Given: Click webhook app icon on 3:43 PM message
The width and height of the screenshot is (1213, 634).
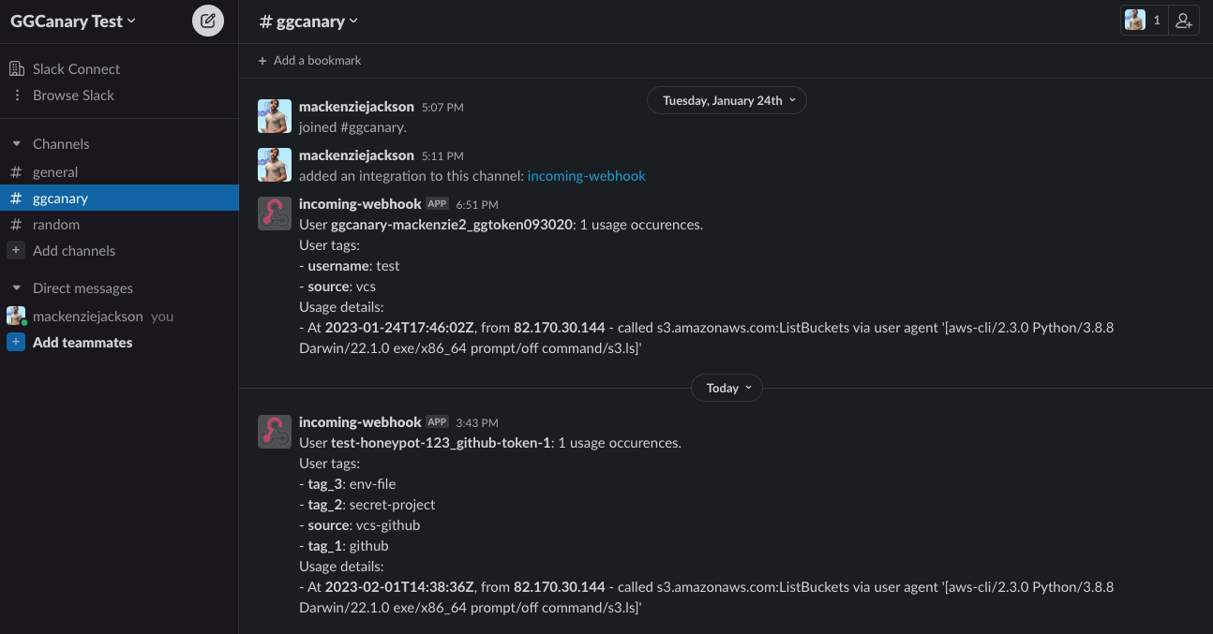Looking at the screenshot, I should tap(275, 432).
